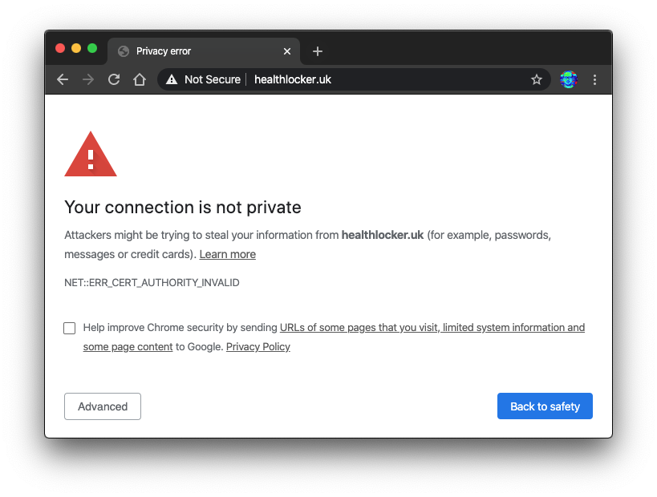657x497 pixels.
Task: Open the three-dot Chrome menu
Action: pyautogui.click(x=594, y=79)
